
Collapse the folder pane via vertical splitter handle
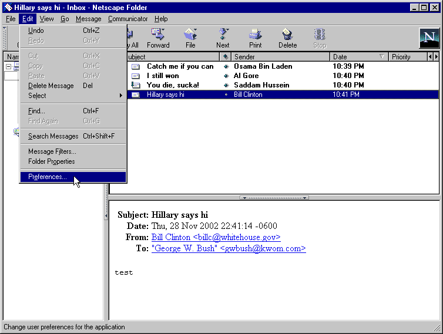pos(106,216)
